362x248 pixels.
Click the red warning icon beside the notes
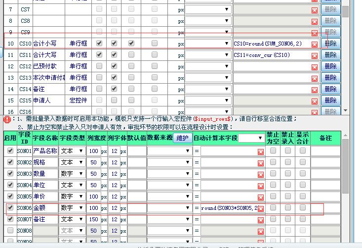7,119
